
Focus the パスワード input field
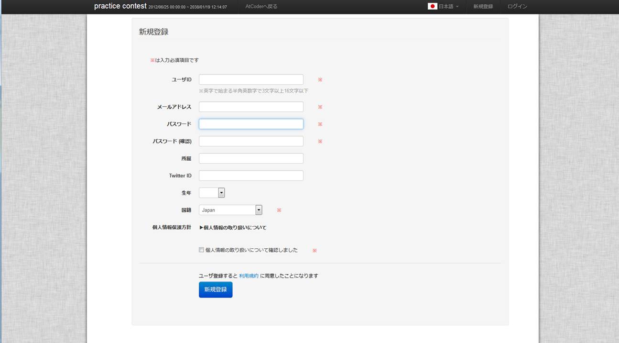[251, 124]
